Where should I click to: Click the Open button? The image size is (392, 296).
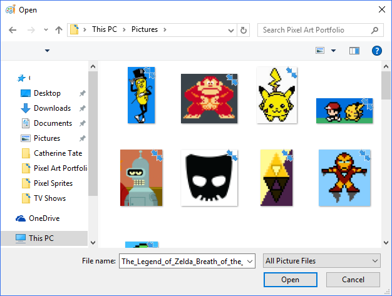click(291, 280)
